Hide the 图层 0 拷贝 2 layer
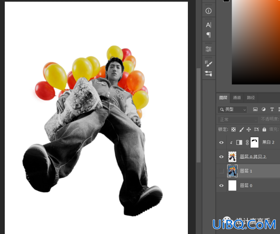Screen dimensions: 280x234 pyautogui.click(x=221, y=157)
